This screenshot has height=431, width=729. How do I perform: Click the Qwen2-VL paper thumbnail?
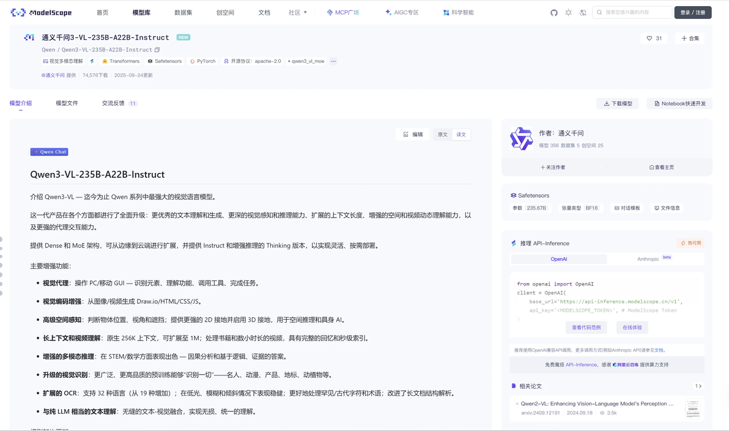click(693, 408)
